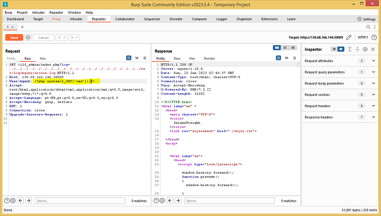Open the previous history dropdown arrow
The height and width of the screenshot is (216, 381).
click(x=64, y=38)
